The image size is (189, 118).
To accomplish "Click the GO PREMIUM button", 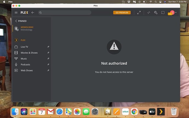I will point(122,13).
